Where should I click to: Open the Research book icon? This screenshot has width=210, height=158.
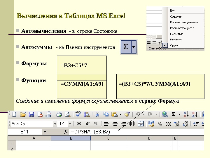(87, 114)
